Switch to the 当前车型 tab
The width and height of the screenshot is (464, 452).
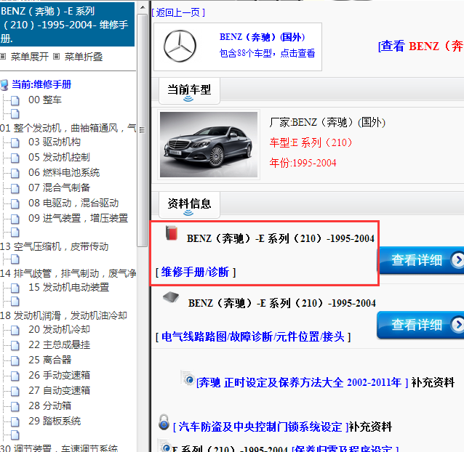pyautogui.click(x=189, y=90)
